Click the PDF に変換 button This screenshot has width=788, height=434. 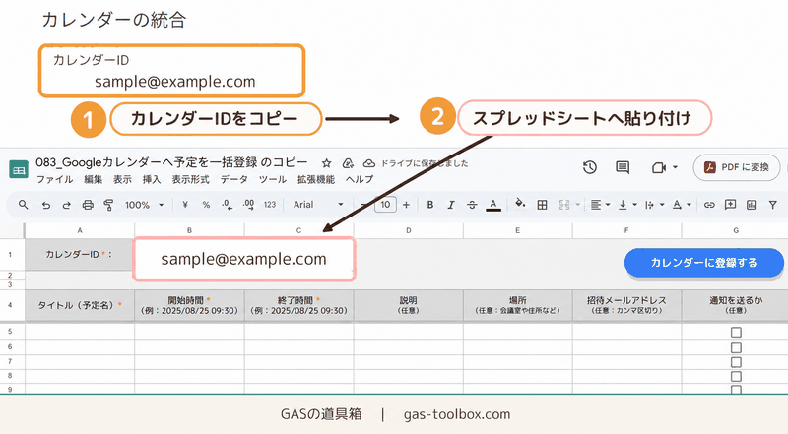coord(737,167)
